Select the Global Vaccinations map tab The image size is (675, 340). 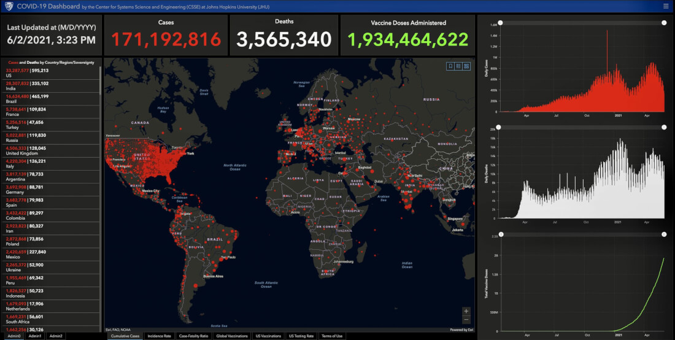(x=232, y=336)
